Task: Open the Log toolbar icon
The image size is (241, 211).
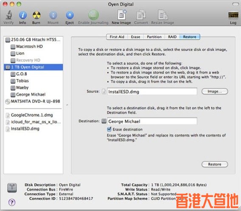Action: [233, 15]
